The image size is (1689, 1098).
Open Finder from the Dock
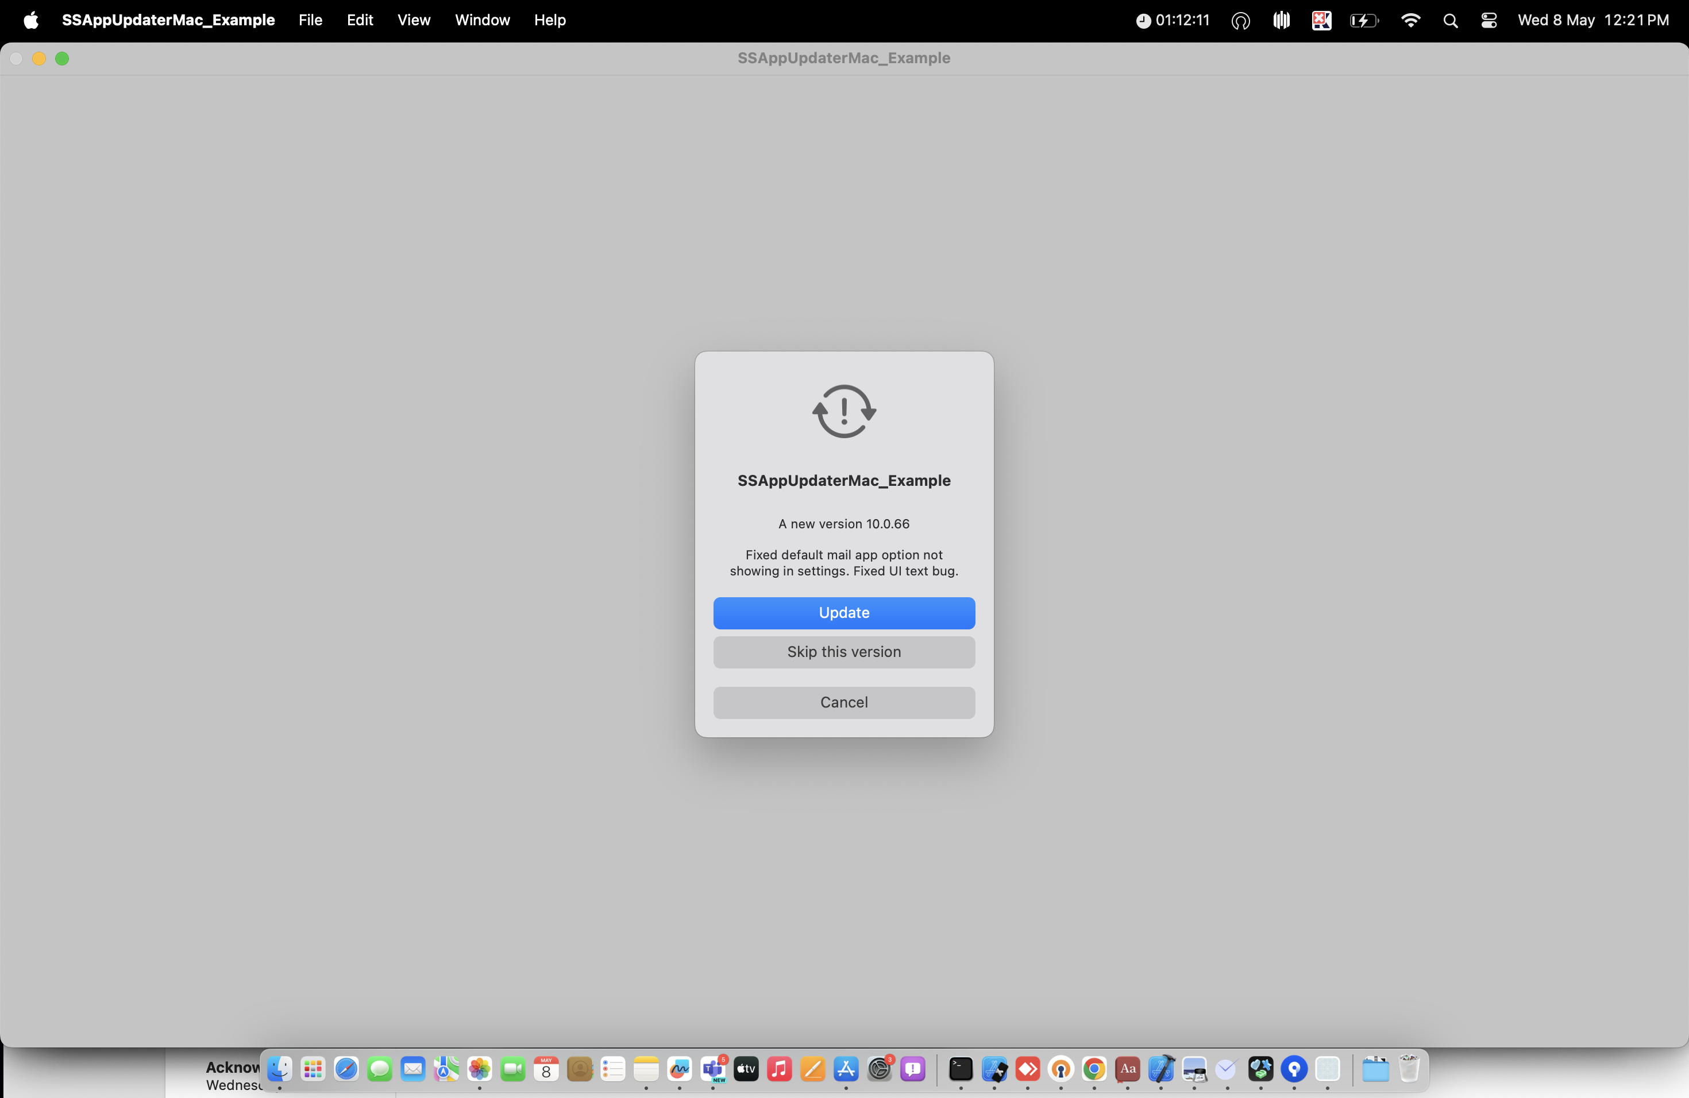[x=280, y=1069]
